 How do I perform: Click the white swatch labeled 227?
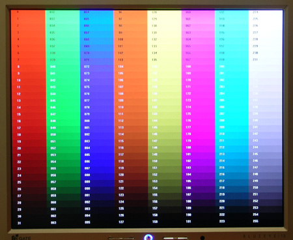click(x=266, y=33)
